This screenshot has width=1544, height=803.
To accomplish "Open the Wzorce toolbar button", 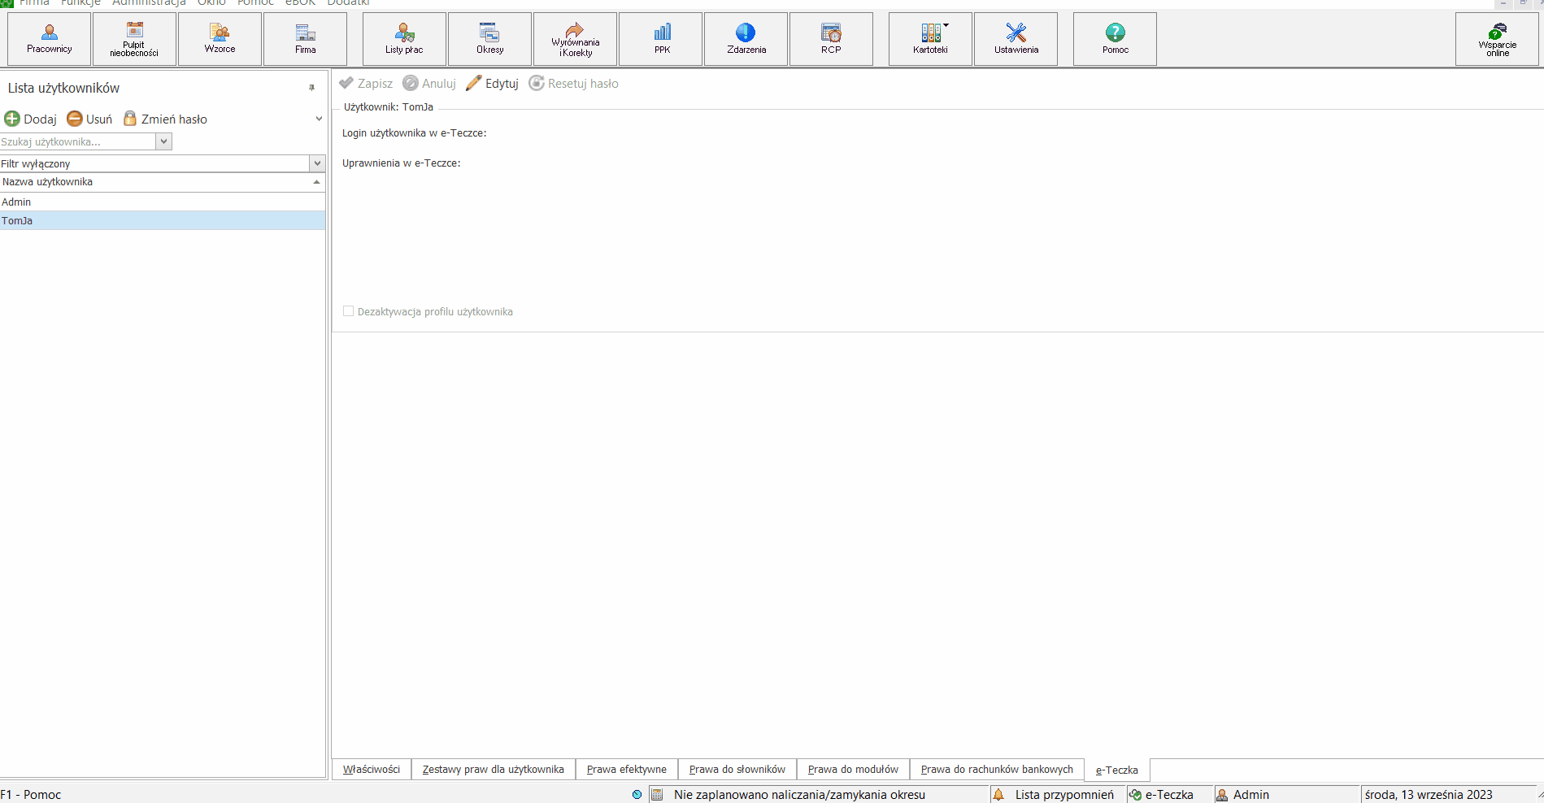I will (x=220, y=39).
